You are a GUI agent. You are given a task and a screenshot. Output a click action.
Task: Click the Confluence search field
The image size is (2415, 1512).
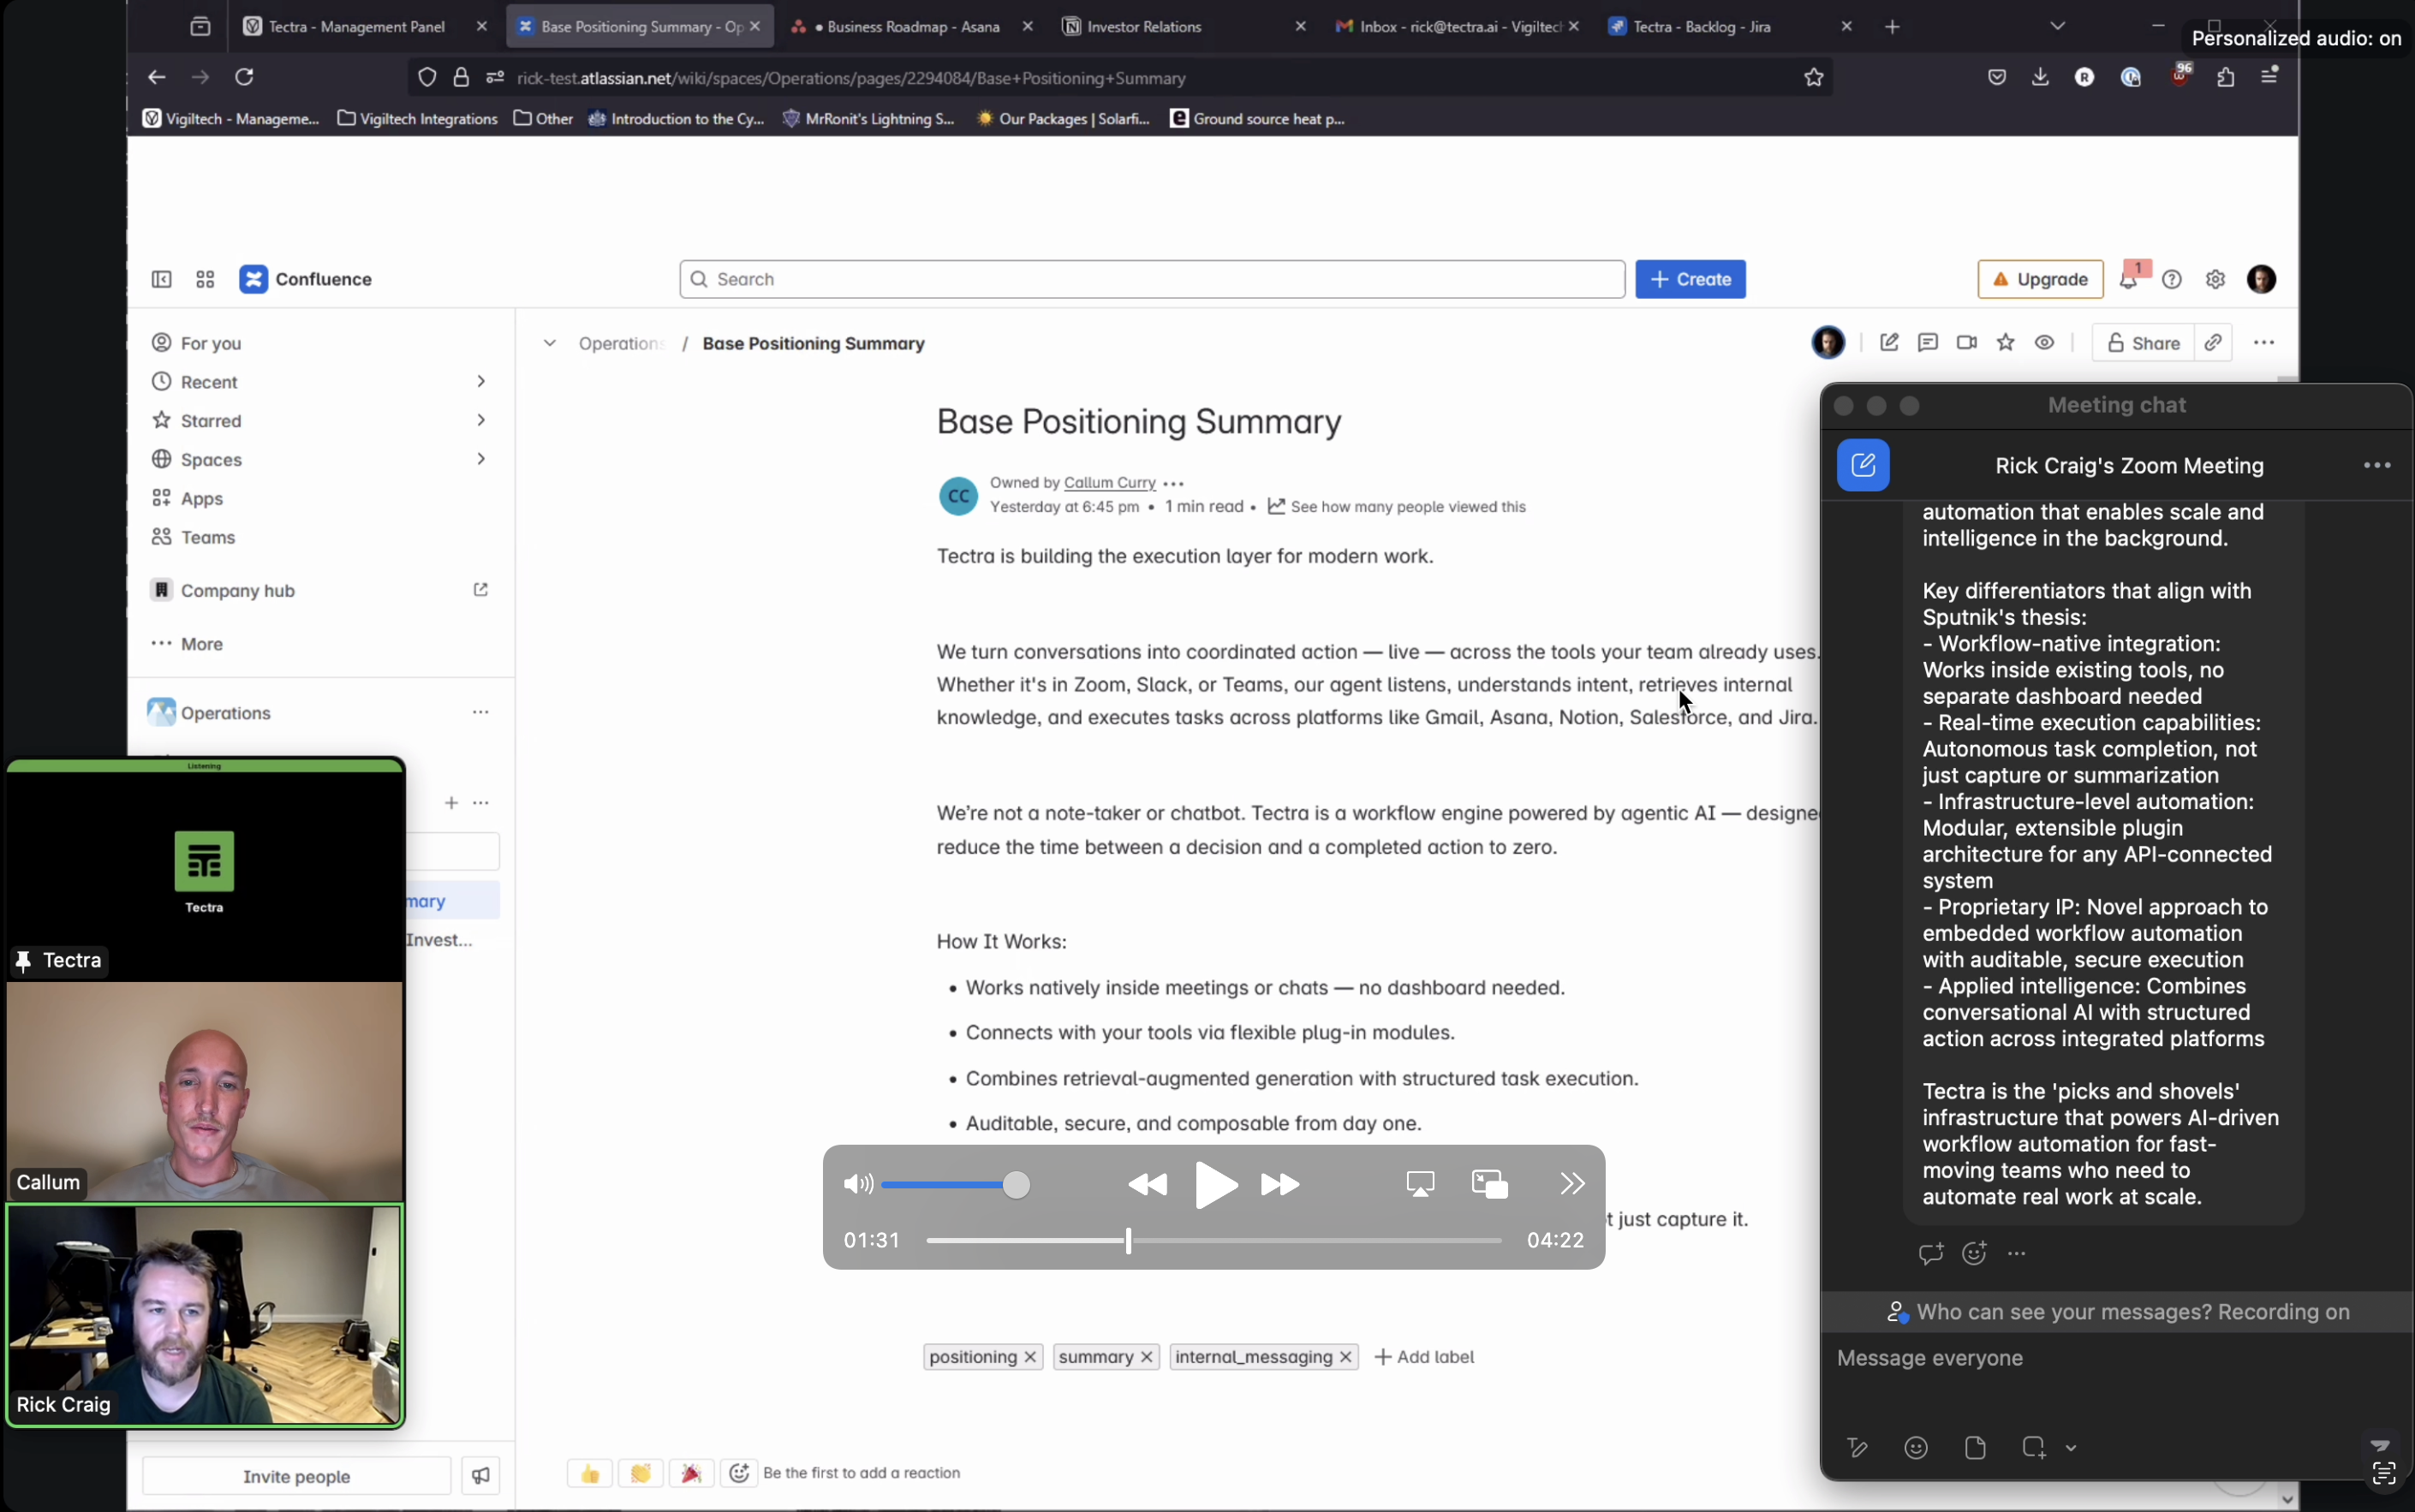coord(1151,280)
